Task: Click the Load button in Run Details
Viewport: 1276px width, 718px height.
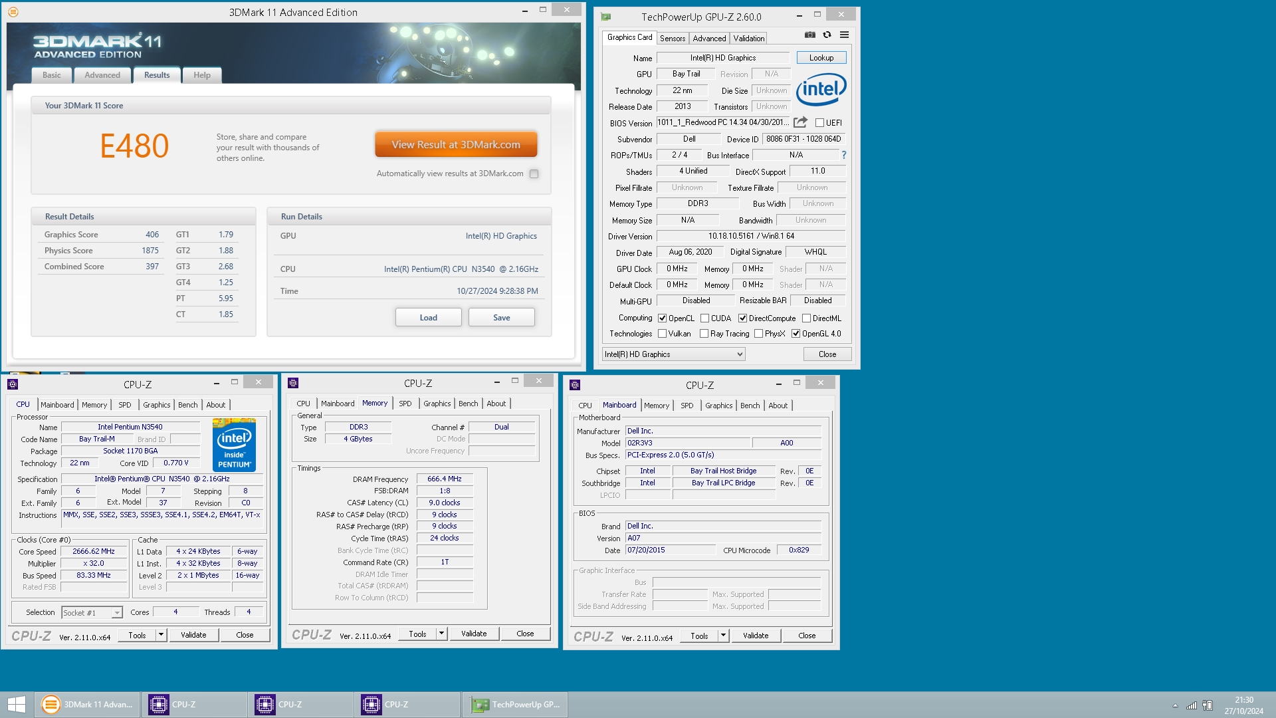Action: [429, 318]
